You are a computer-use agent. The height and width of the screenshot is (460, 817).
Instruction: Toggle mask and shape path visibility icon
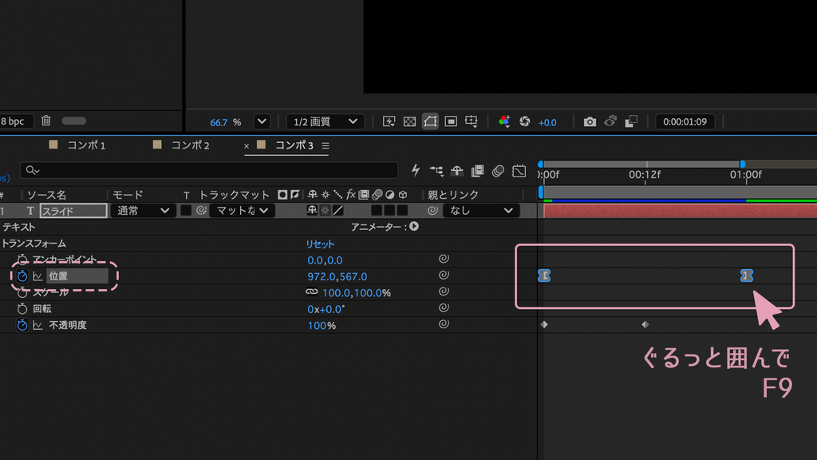(430, 121)
